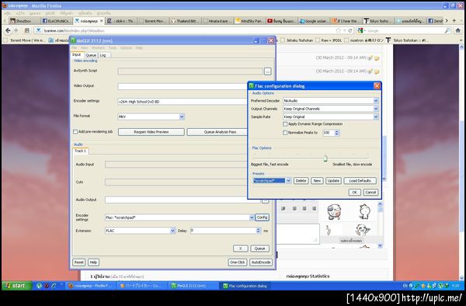
Task: Switch to the Tokyo Tosho tab in Firefox
Action: (x=378, y=21)
